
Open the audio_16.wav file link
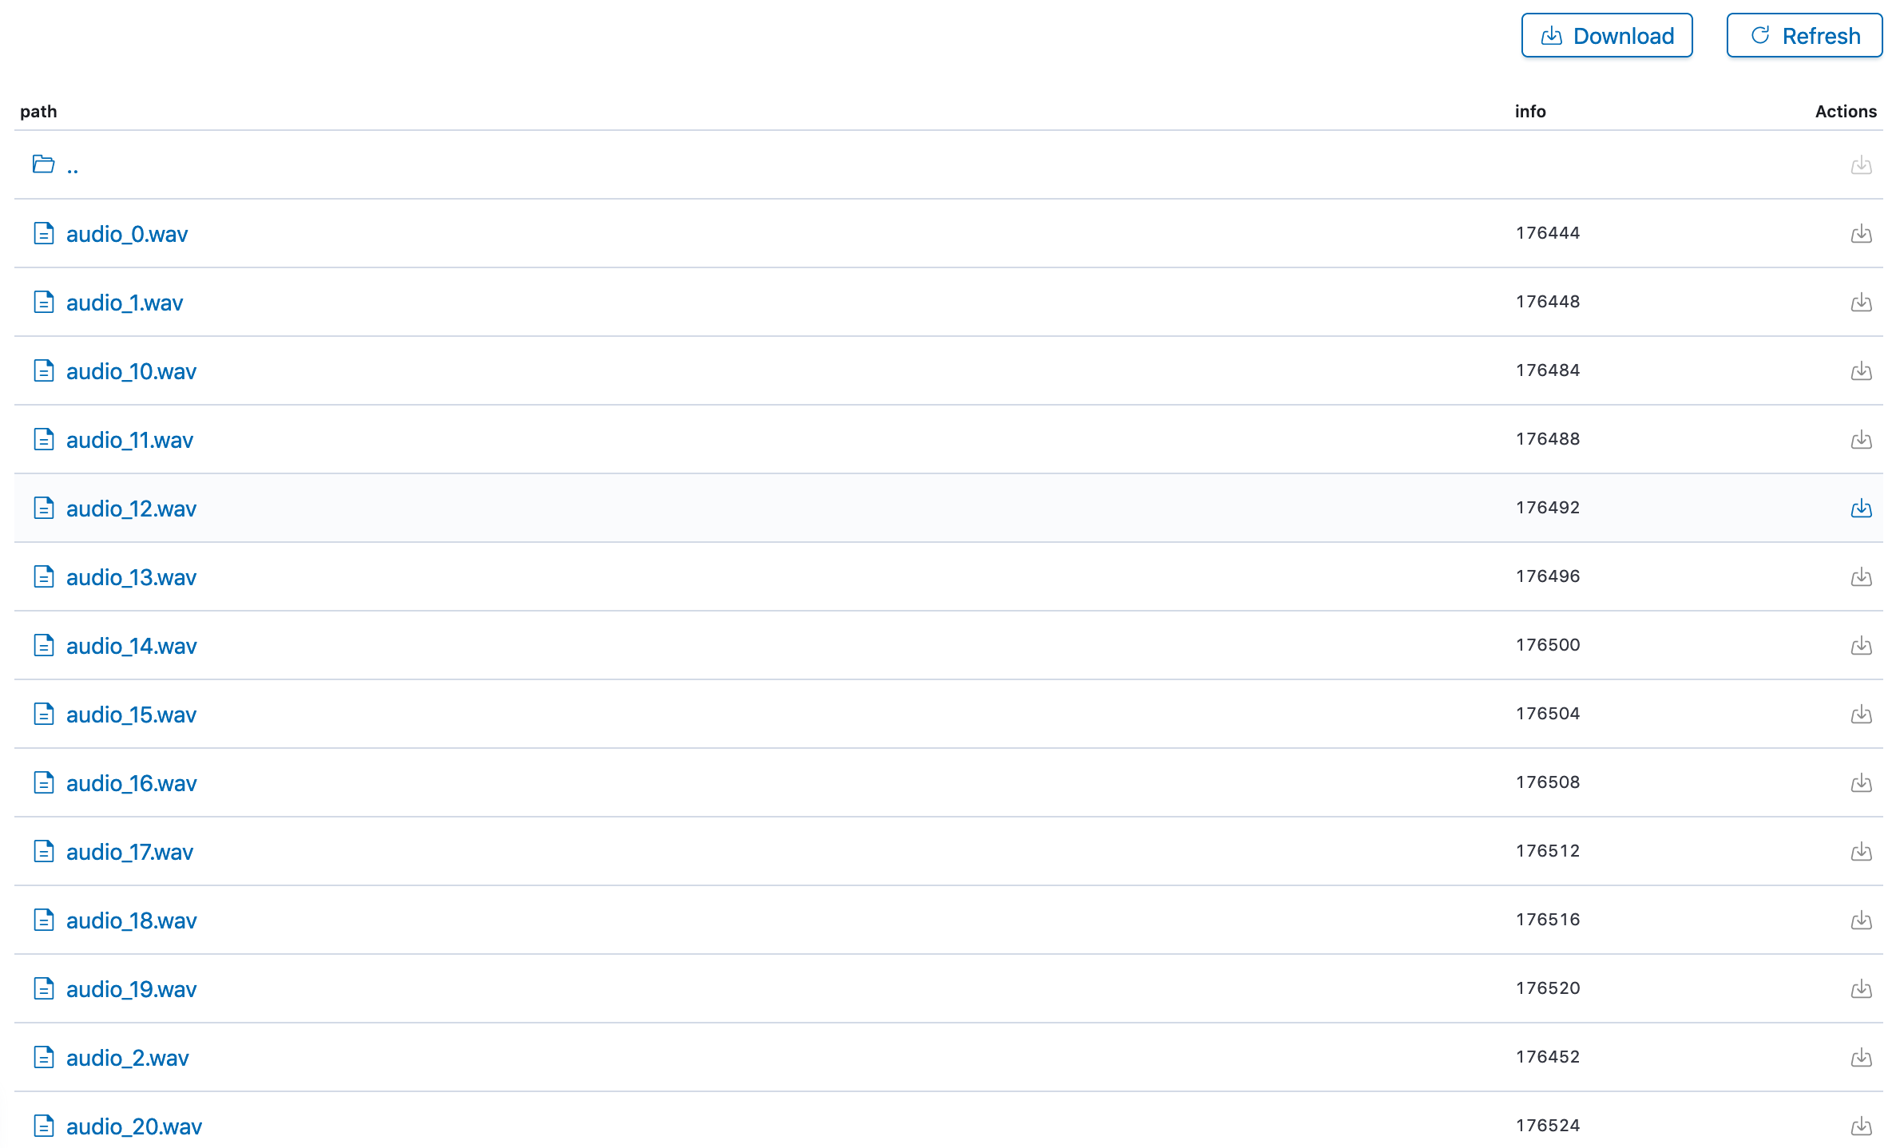coord(131,783)
